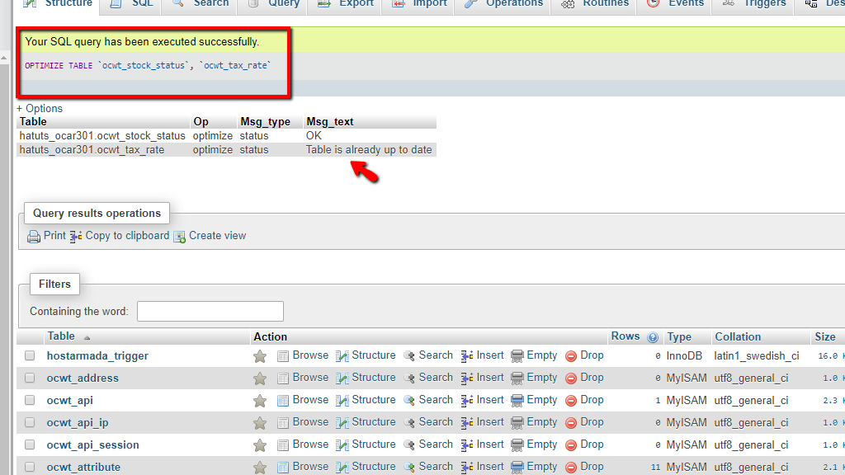The width and height of the screenshot is (845, 475).
Task: Open the ocwt_address table link
Action: coord(83,378)
